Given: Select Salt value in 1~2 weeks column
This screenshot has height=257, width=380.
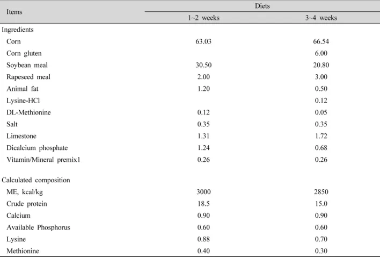Looking at the screenshot, I should [203, 124].
